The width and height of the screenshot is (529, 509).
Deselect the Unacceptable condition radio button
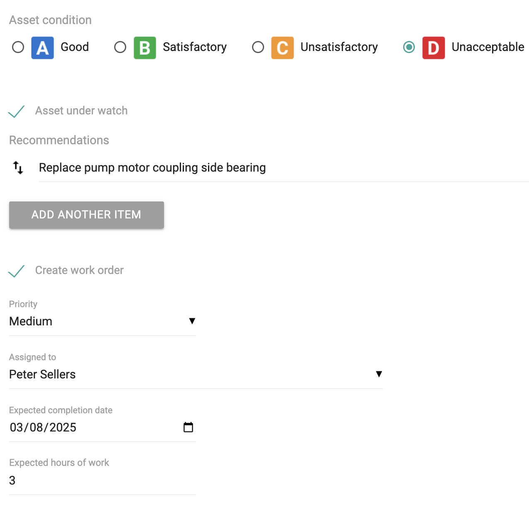pyautogui.click(x=409, y=47)
